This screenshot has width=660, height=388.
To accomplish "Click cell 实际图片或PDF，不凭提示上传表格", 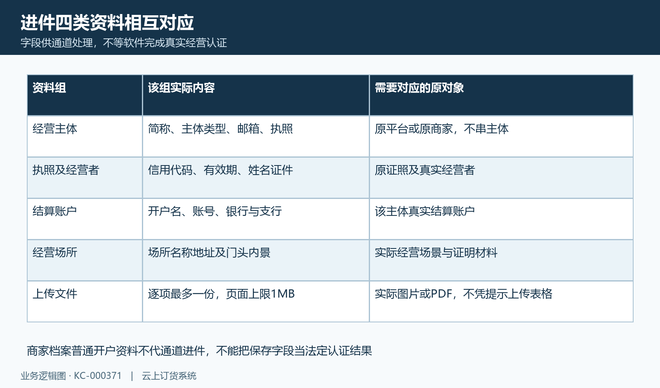I will click(501, 302).
